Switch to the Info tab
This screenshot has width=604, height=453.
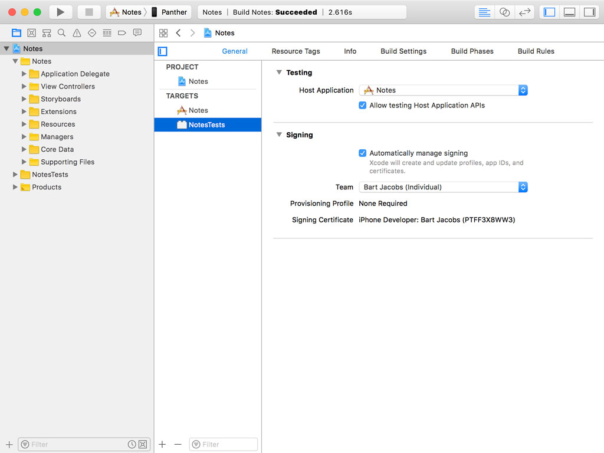350,51
